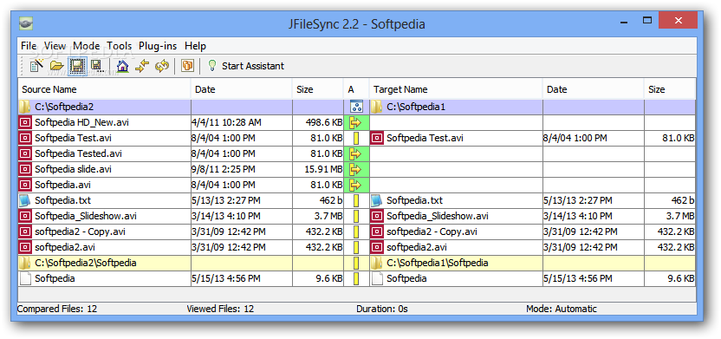Click the Save Profile As disk icon
Image resolution: width=721 pixels, height=339 pixels.
97,66
